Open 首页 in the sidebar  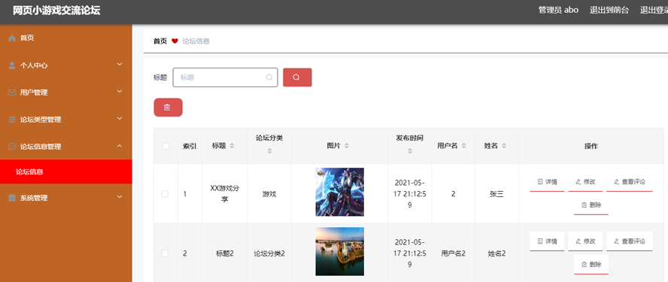pyautogui.click(x=66, y=38)
